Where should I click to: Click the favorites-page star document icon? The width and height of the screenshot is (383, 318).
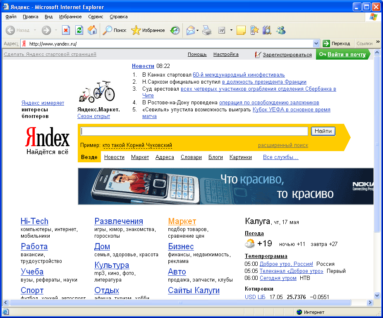coord(254,30)
